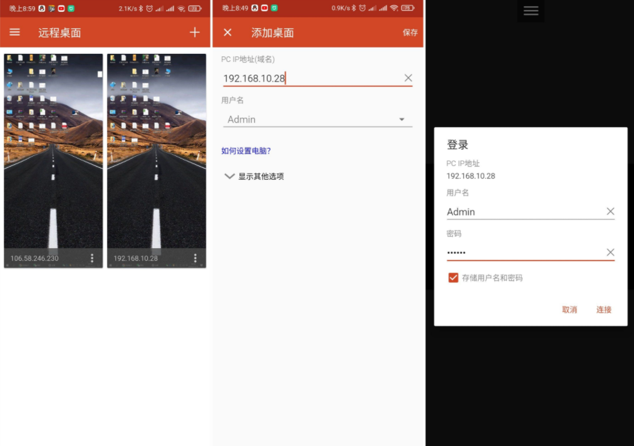Clear the Admin username with the X icon
Image resolution: width=634 pixels, height=446 pixels.
611,211
